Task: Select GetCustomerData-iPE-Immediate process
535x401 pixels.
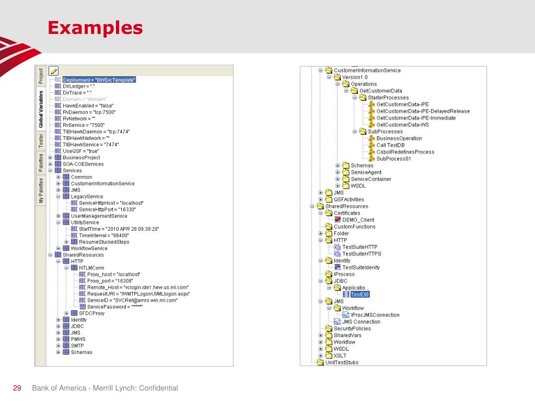Action: click(x=416, y=118)
